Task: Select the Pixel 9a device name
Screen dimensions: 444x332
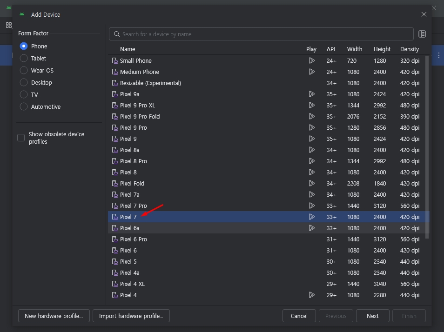Action: pyautogui.click(x=130, y=94)
